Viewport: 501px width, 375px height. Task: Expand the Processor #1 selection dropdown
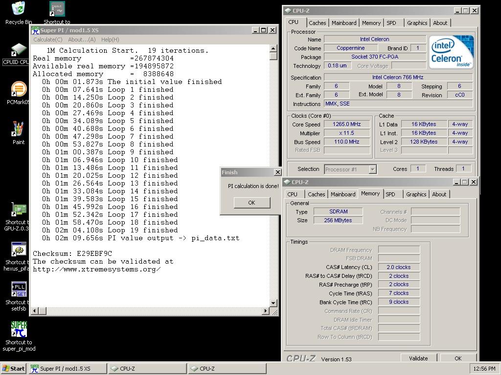(x=372, y=169)
